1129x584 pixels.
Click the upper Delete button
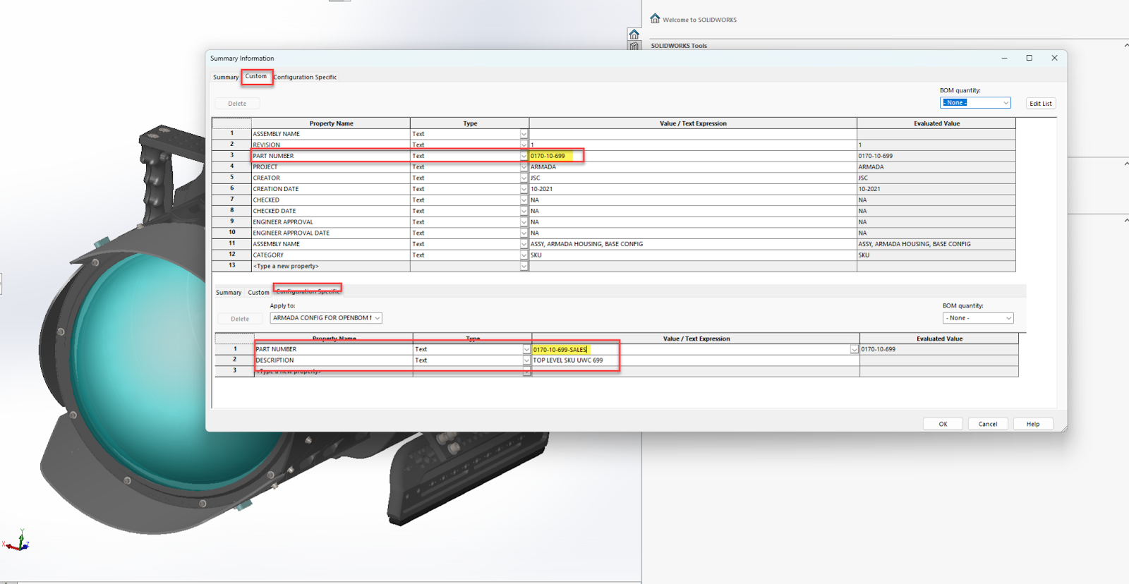237,104
